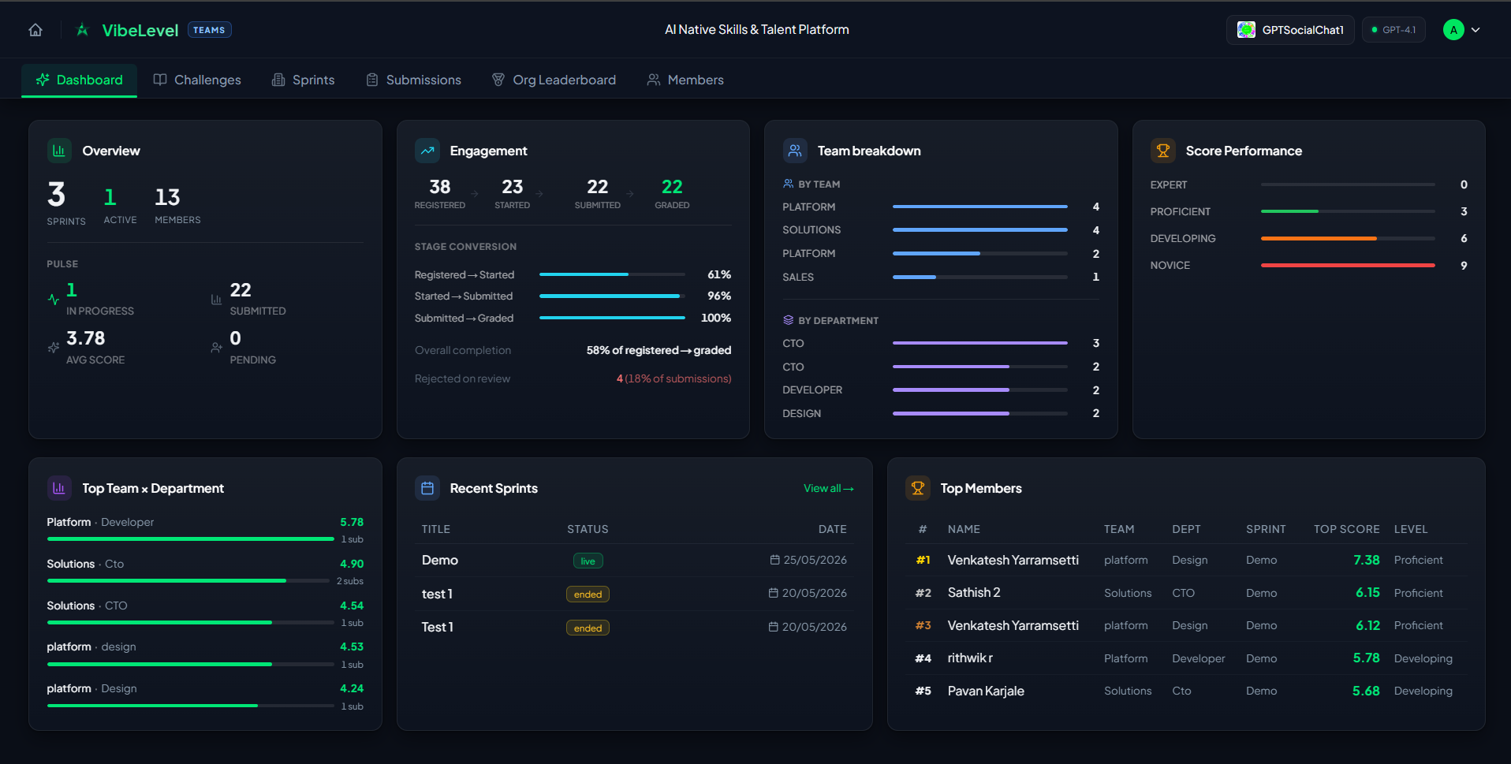Click rithwik r member name

[970, 658]
